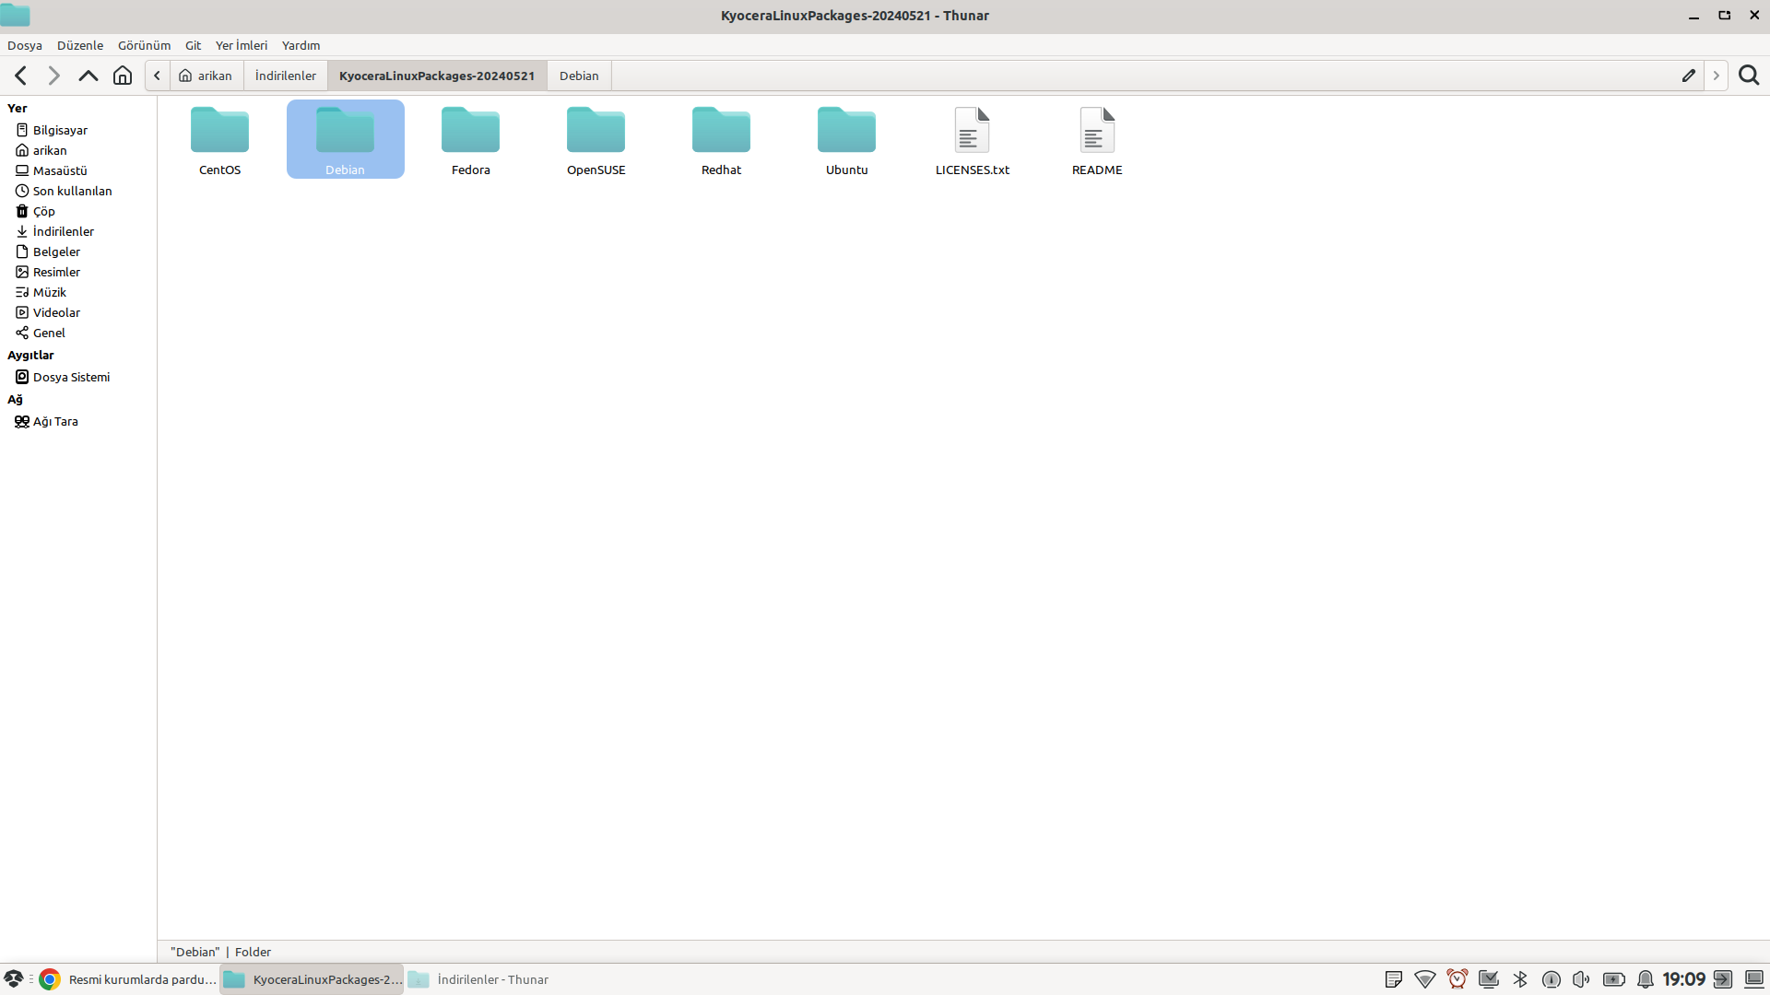Toggle path edit with pencil icon
The width and height of the screenshot is (1770, 995).
(1689, 76)
